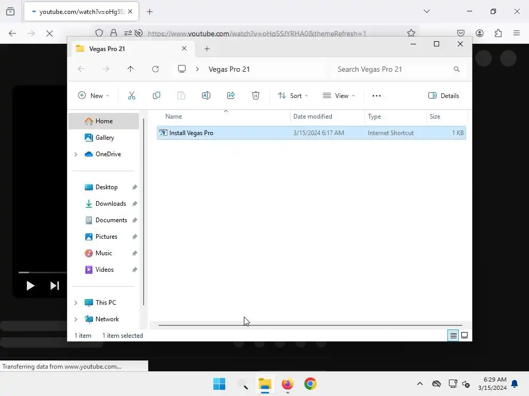Sort by the Type column header
529x396 pixels.
click(395, 117)
